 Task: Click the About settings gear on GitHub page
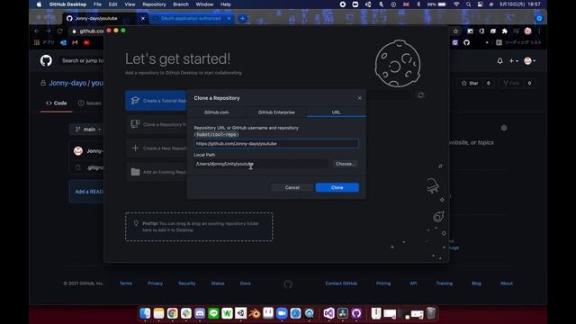504,128
